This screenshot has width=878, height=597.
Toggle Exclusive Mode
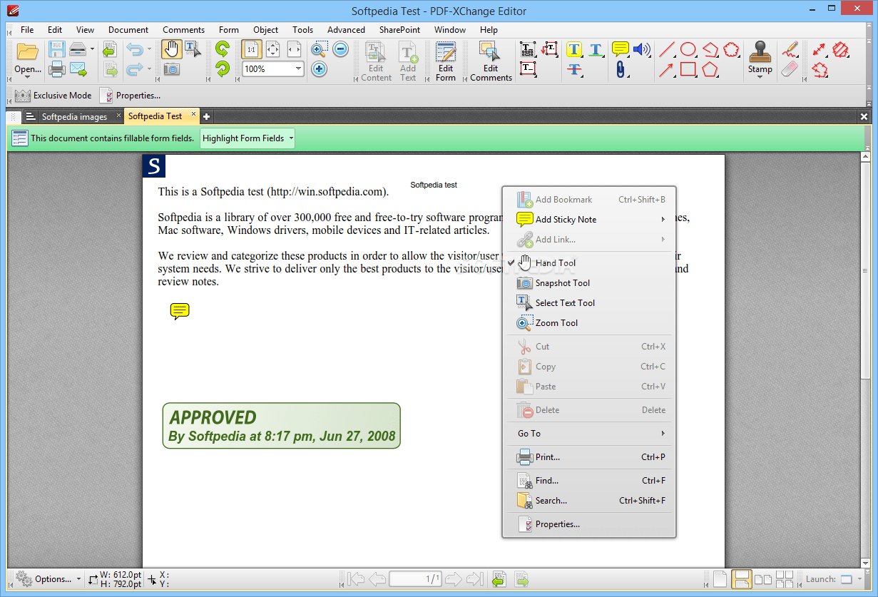[53, 96]
